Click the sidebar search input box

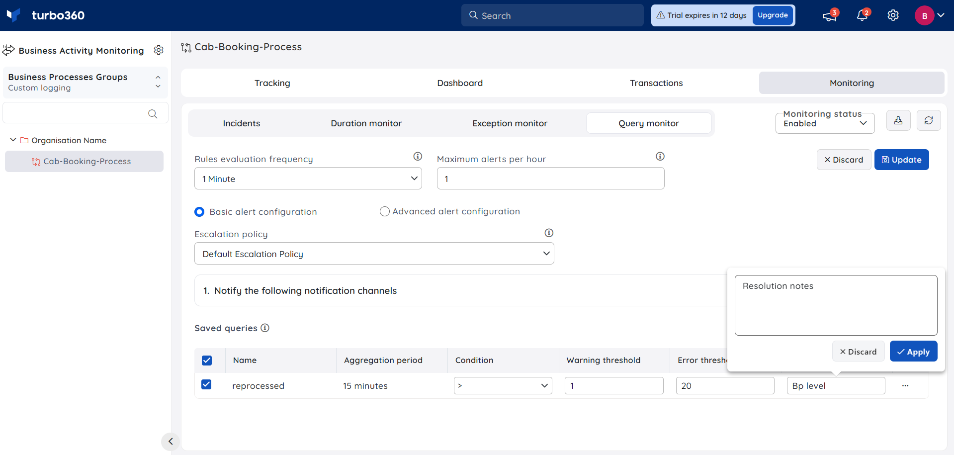click(x=86, y=113)
